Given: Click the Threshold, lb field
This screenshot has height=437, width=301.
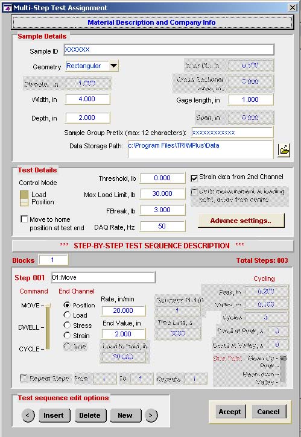Looking at the screenshot, I should (162, 178).
